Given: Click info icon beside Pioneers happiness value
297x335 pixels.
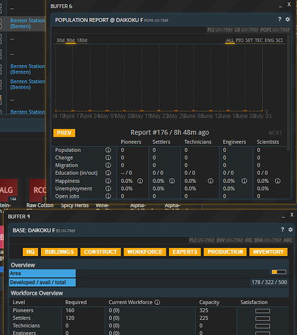Looking at the screenshot, I should point(140,181).
